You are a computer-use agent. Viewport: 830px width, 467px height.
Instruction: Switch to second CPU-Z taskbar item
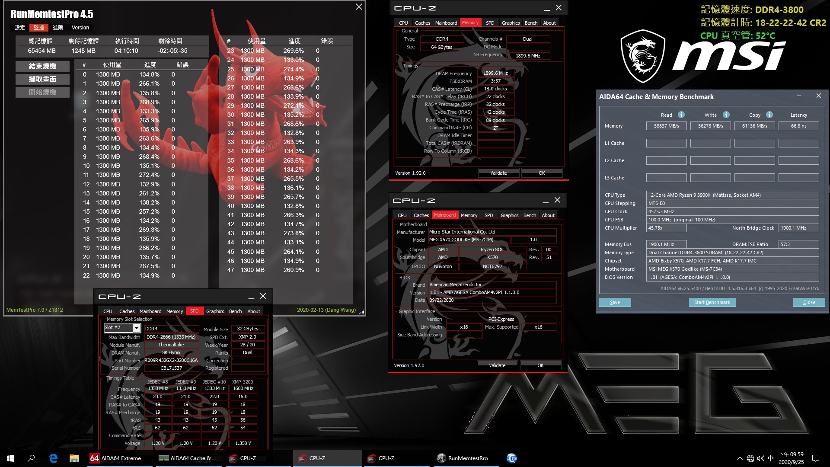pos(327,458)
